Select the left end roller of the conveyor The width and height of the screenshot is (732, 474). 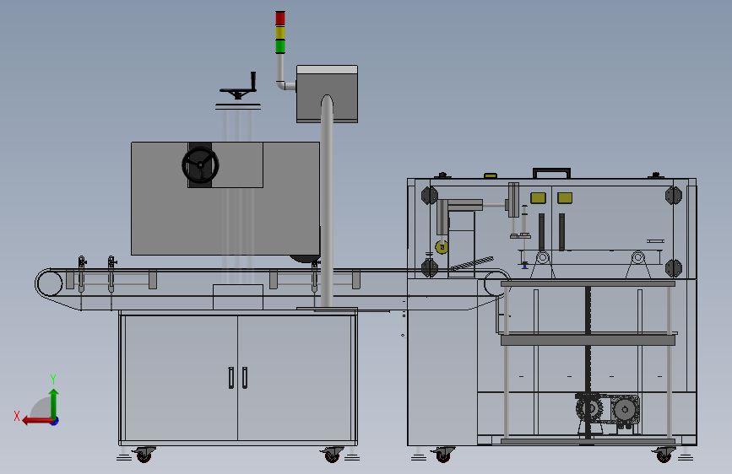click(50, 283)
